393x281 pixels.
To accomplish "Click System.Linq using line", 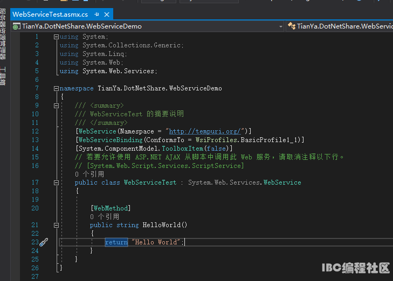I will (x=93, y=54).
